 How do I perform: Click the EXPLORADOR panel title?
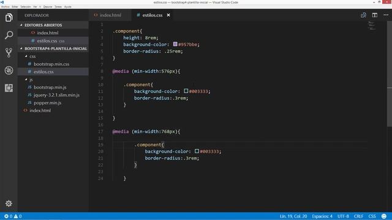[37, 15]
